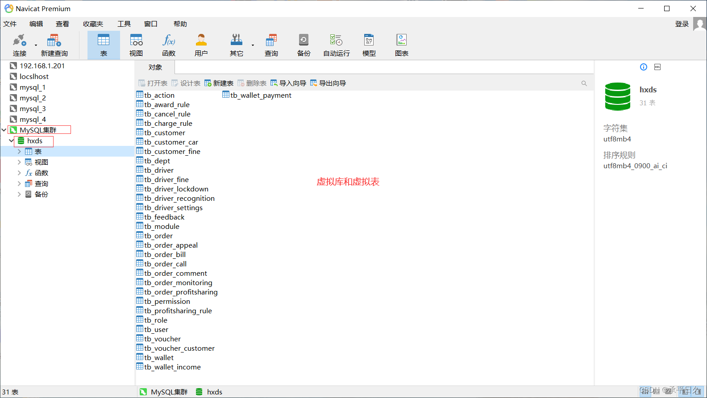Show the info panel icon
Image resolution: width=707 pixels, height=398 pixels.
pyautogui.click(x=644, y=67)
